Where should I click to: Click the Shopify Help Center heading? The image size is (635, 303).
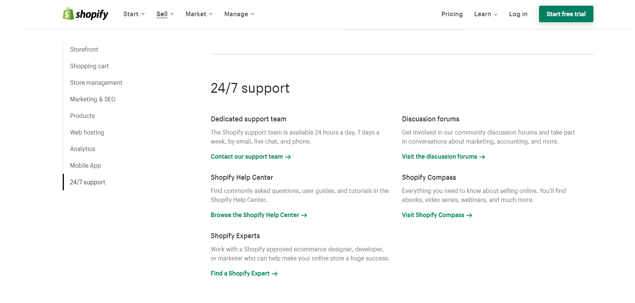pos(242,178)
